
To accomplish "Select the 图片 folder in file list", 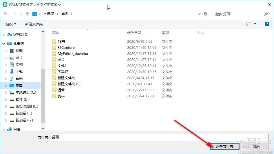I will click(61, 60).
